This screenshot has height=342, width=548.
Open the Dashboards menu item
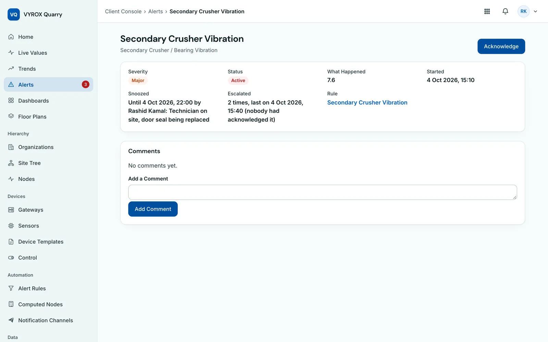pyautogui.click(x=48, y=101)
